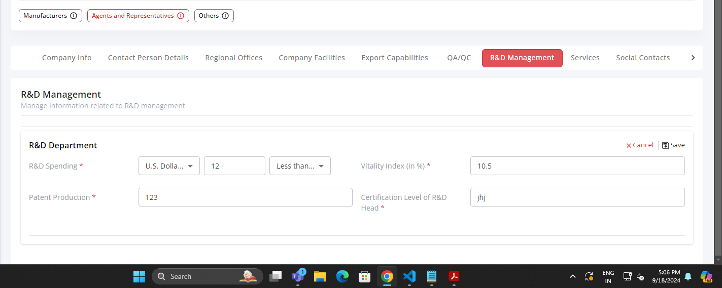Click info icon next to Manufacturers
The image size is (722, 288).
point(74,16)
